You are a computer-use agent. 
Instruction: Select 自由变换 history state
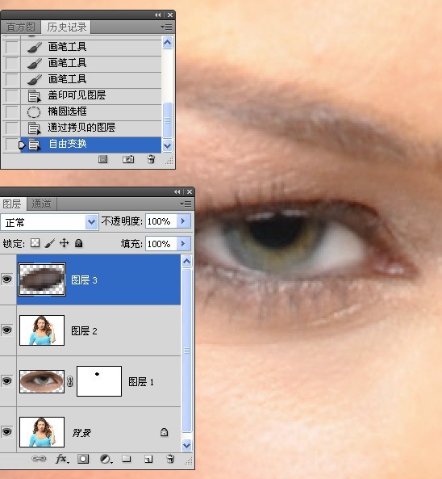click(x=91, y=145)
